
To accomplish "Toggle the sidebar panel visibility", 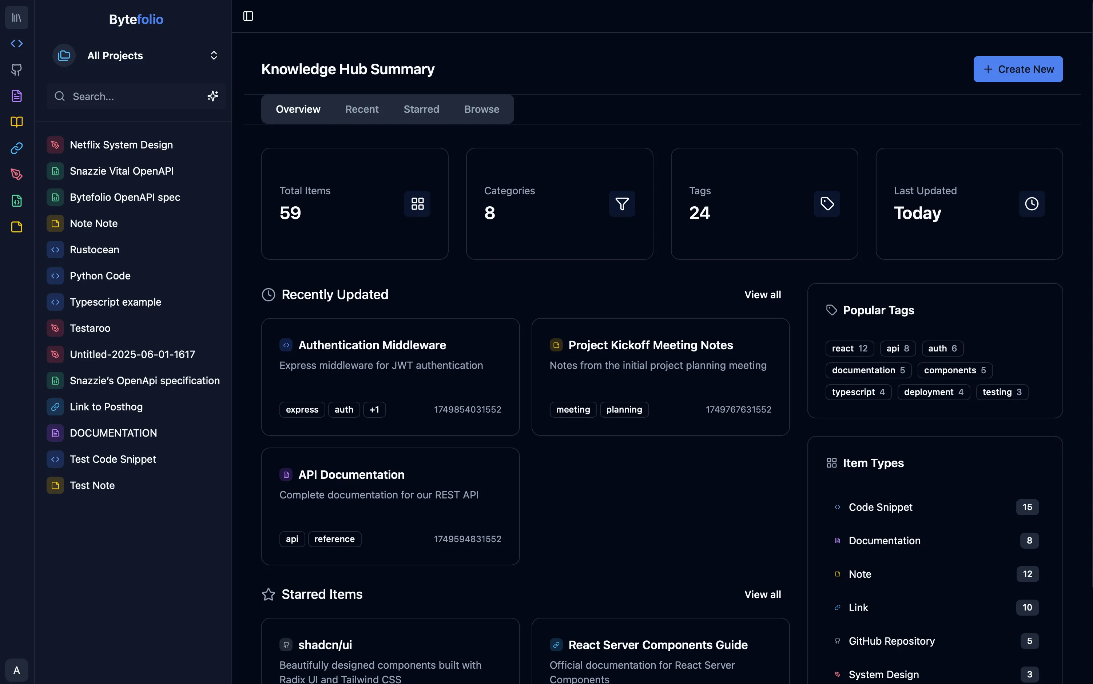I will 248,16.
